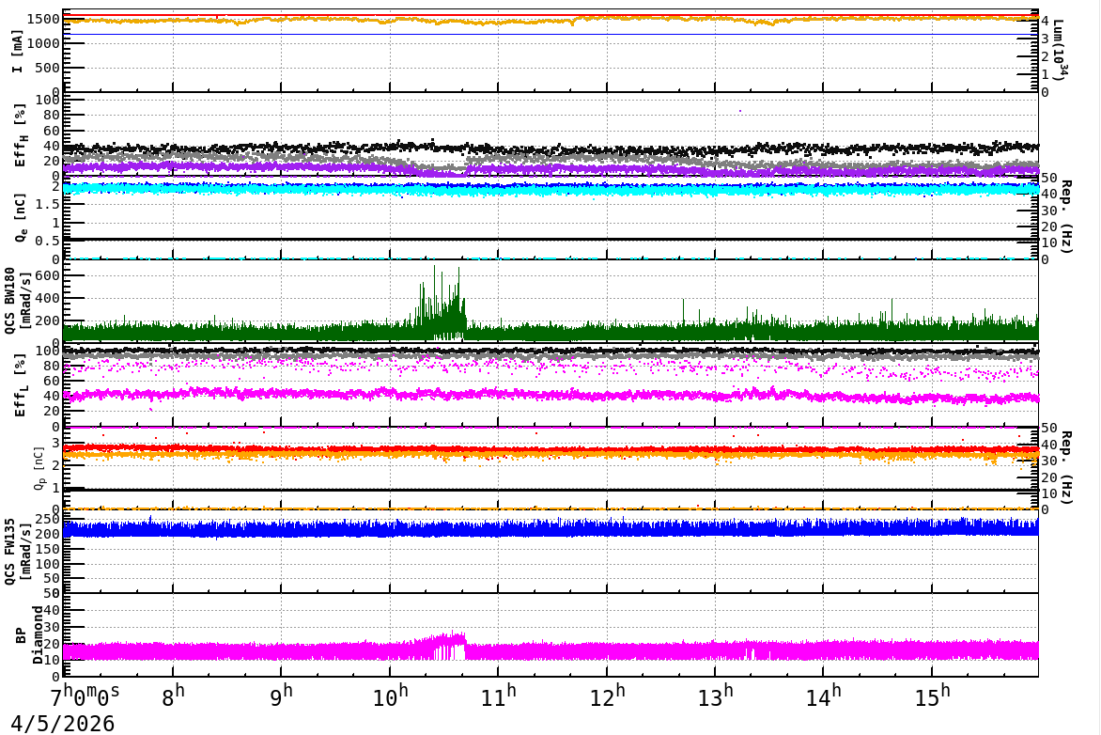1101x735 pixels.
Task: Click the '11h' time tick label
Action: click(499, 696)
